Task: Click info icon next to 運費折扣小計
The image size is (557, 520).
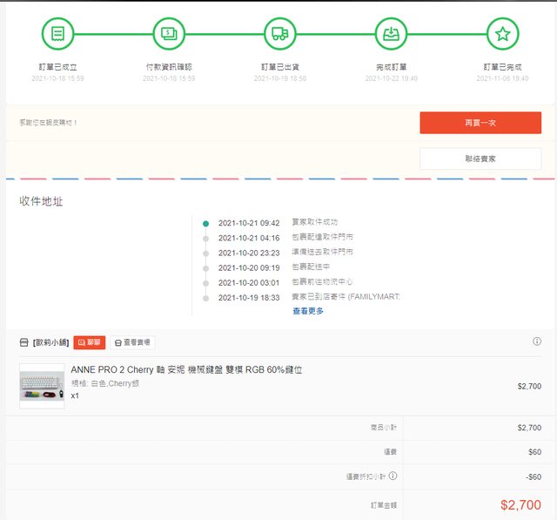Action: coord(393,476)
